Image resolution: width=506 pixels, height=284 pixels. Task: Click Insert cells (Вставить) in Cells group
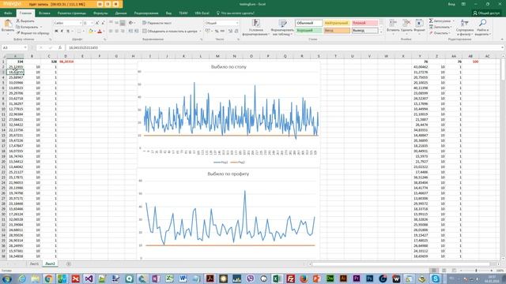click(393, 26)
